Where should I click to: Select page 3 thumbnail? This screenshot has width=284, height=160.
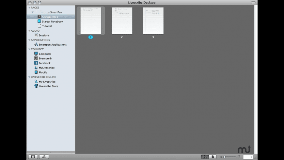tap(153, 21)
